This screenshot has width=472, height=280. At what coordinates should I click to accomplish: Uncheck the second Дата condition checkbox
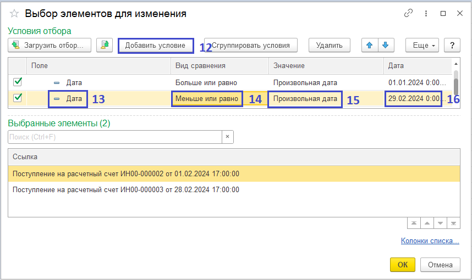(18, 98)
